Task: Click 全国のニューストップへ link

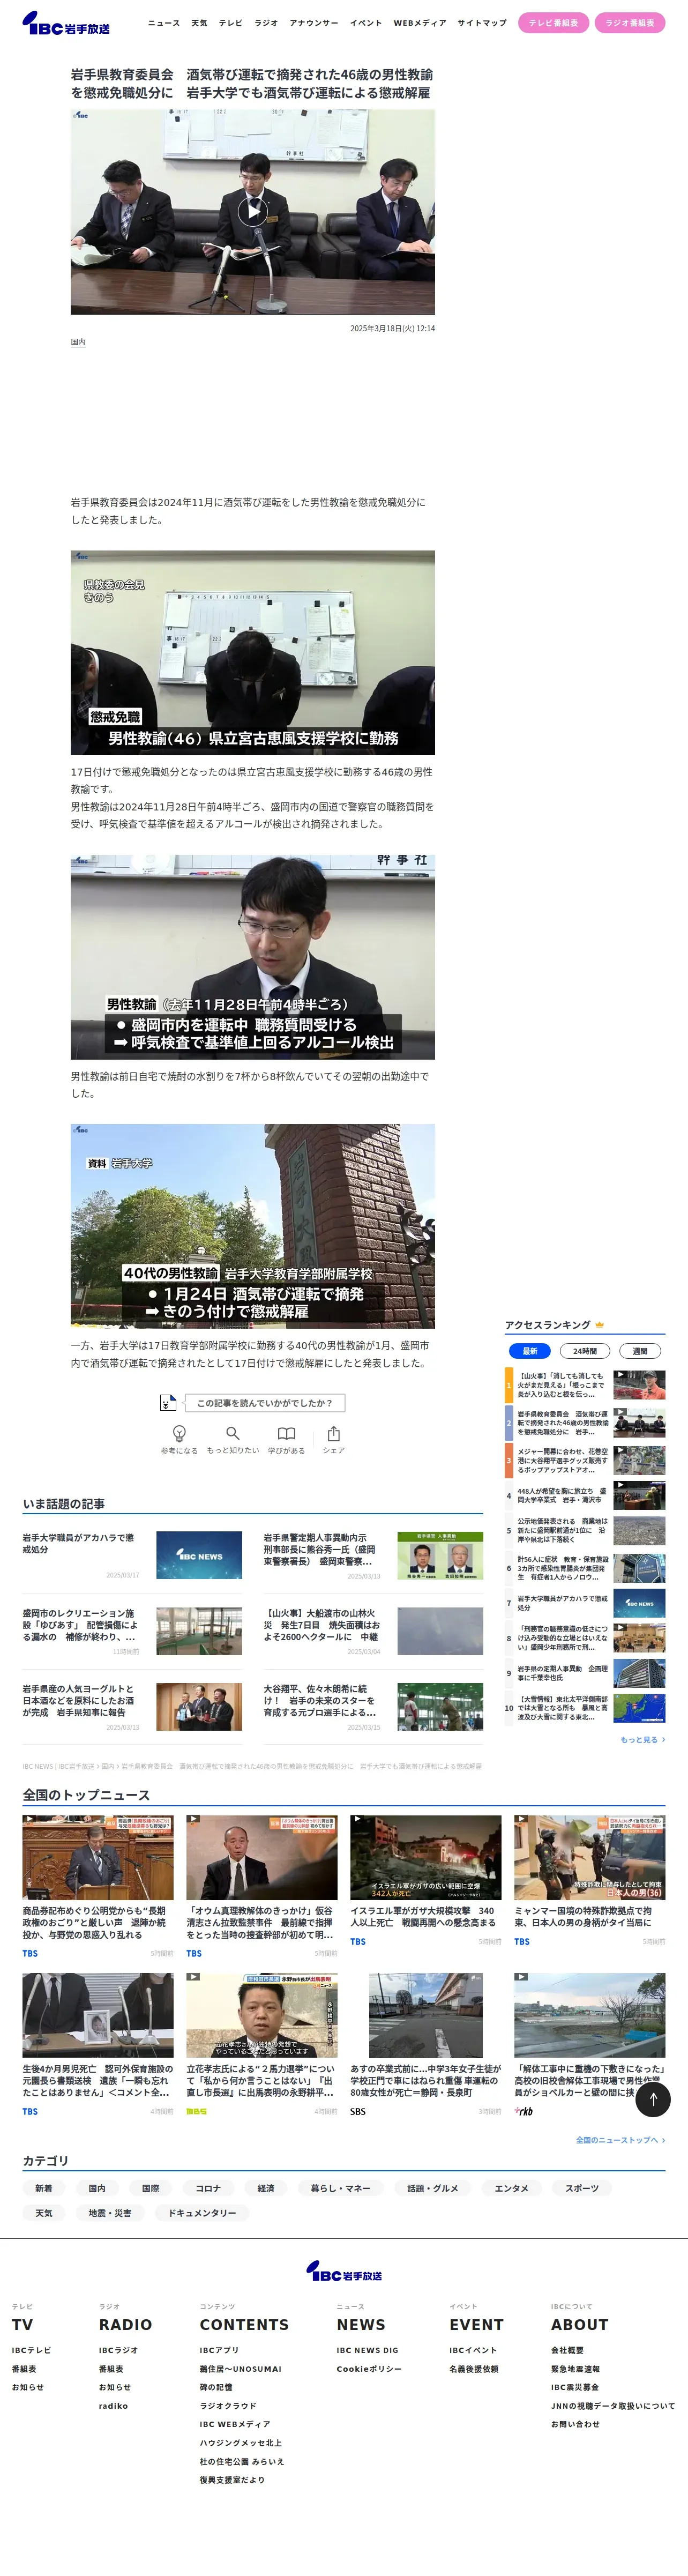Action: point(620,2140)
